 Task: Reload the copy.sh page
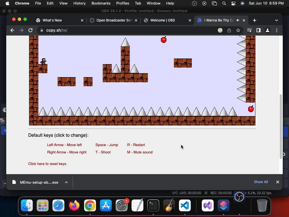tap(30, 30)
